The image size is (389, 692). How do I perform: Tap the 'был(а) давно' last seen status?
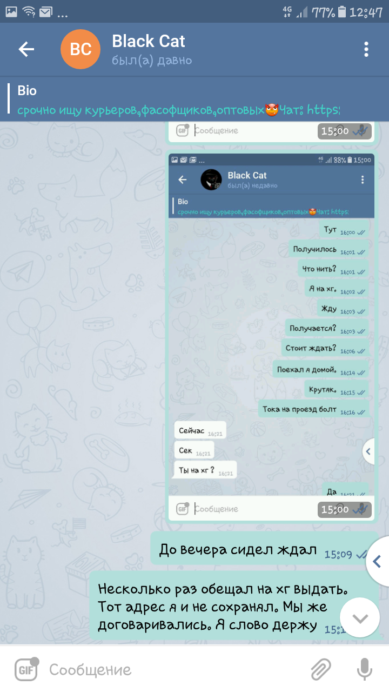pyautogui.click(x=151, y=61)
